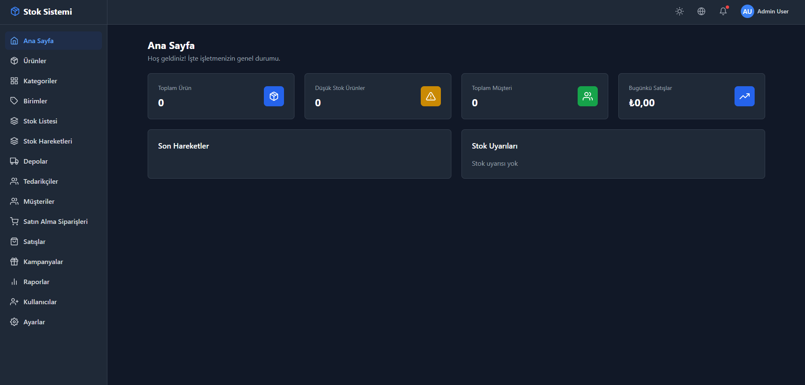Viewport: 805px width, 385px height.
Task: Click the Ürünler package icon
Action: [14, 61]
